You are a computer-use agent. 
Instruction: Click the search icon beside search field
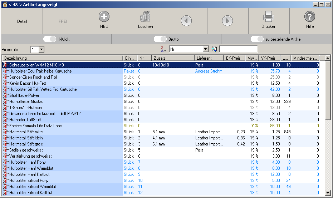(x=215, y=49)
